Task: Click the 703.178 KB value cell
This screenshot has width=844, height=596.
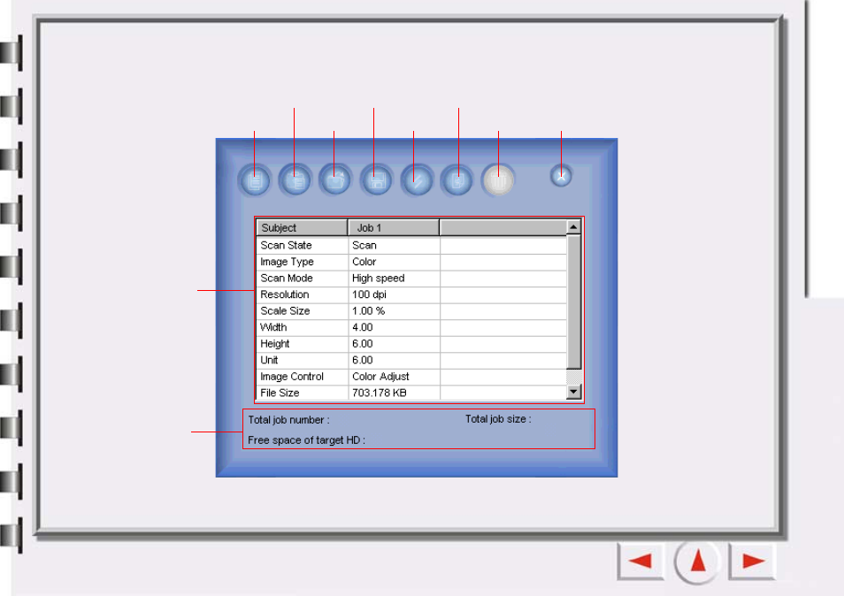Action: (x=394, y=393)
